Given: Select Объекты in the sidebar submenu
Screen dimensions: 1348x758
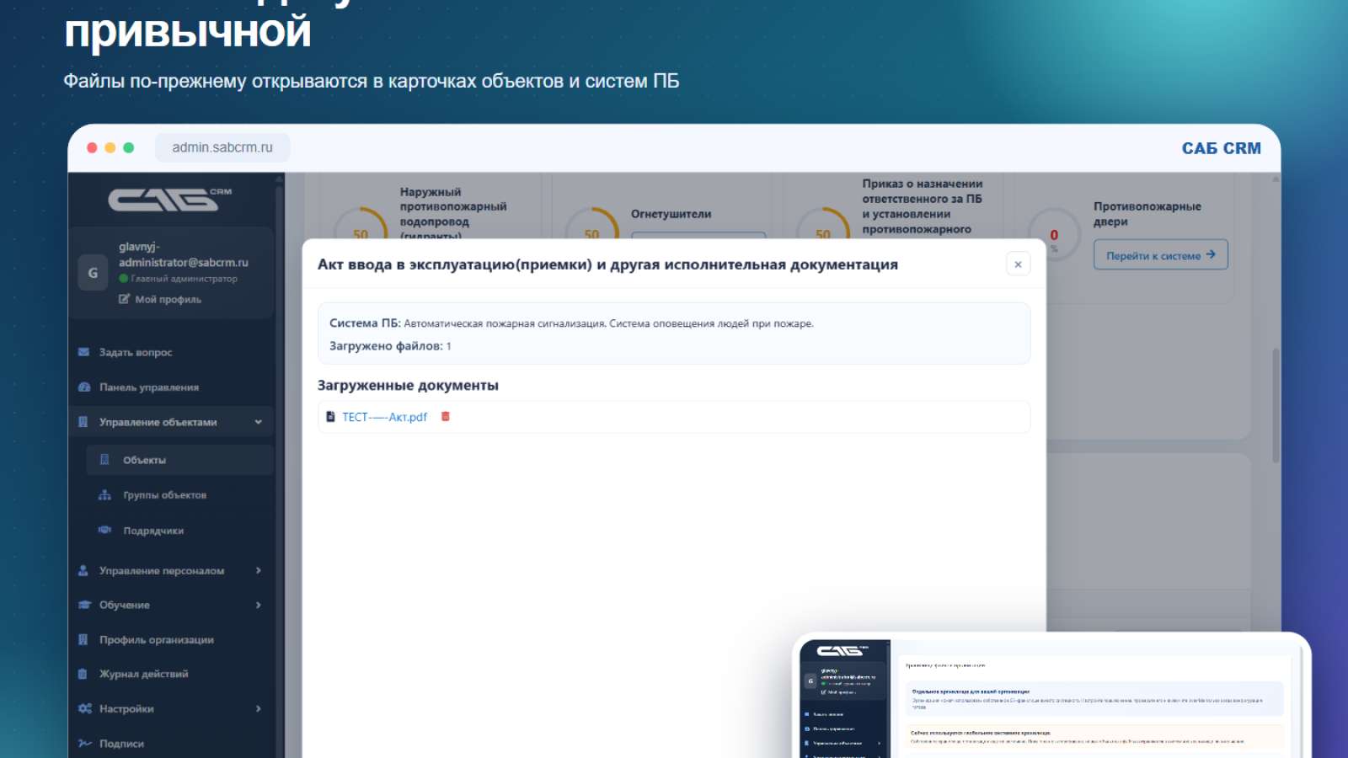Looking at the screenshot, I should pos(179,460).
